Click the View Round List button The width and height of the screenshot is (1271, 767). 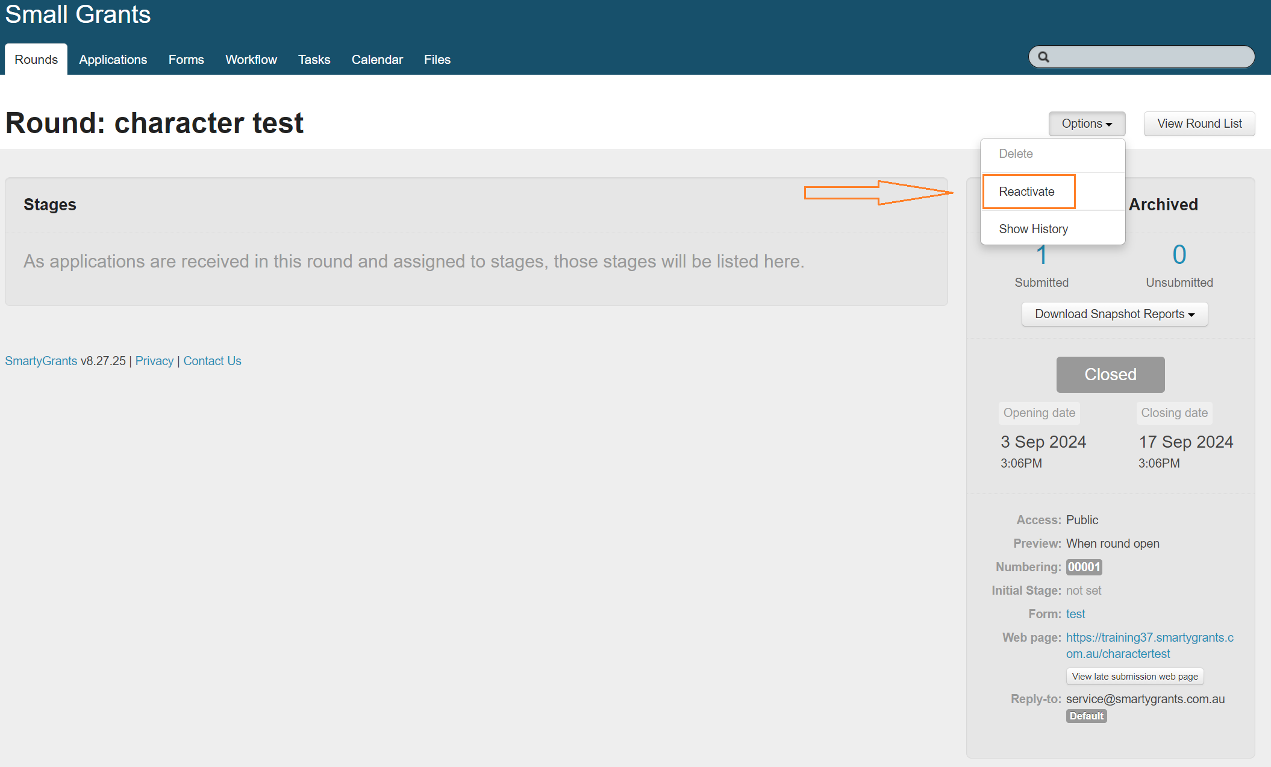[1199, 124]
